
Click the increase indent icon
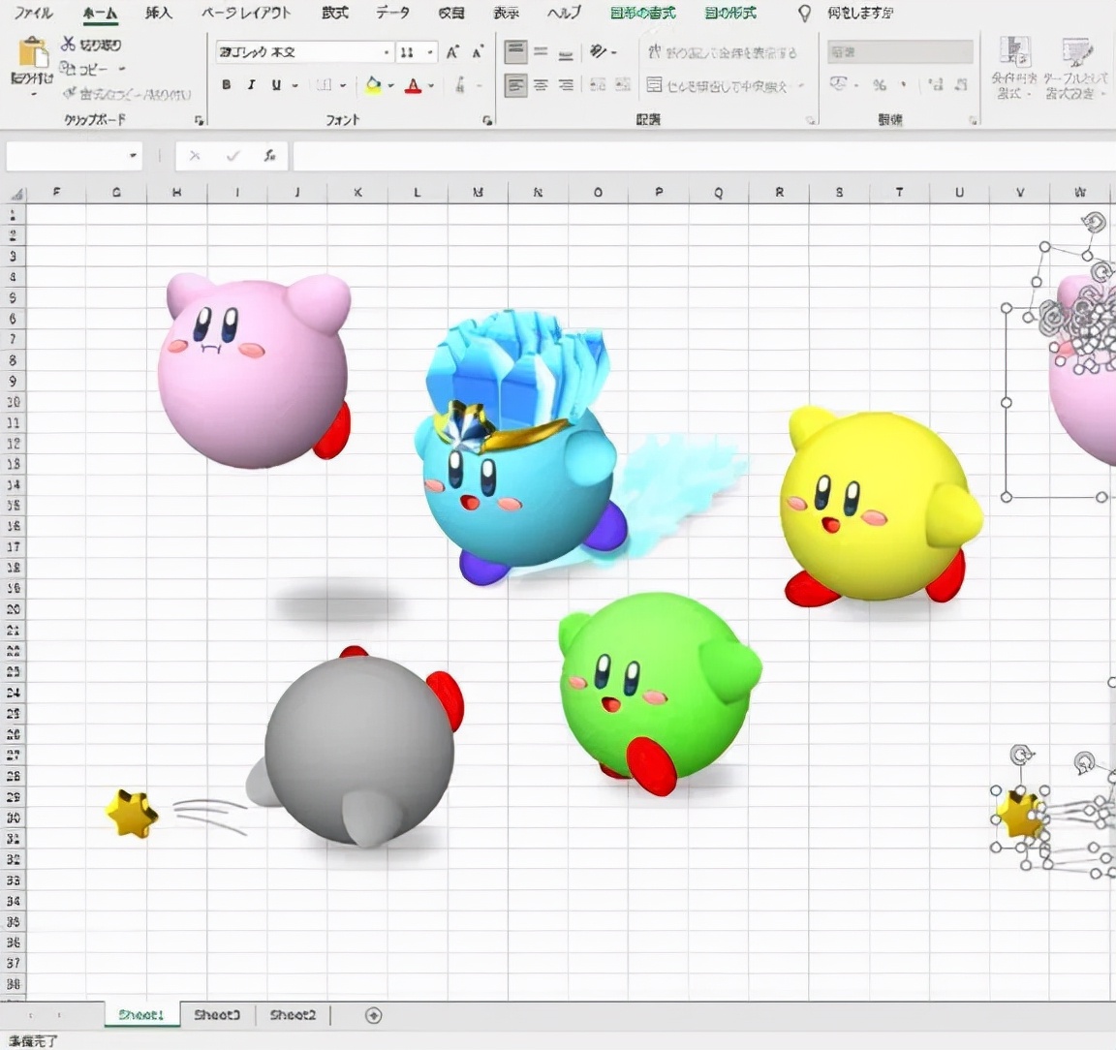tap(623, 85)
